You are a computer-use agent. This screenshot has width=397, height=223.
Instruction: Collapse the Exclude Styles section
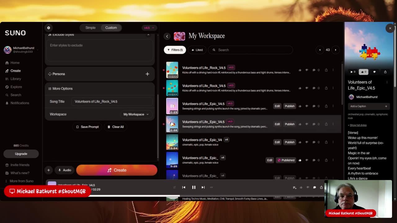[148, 35]
